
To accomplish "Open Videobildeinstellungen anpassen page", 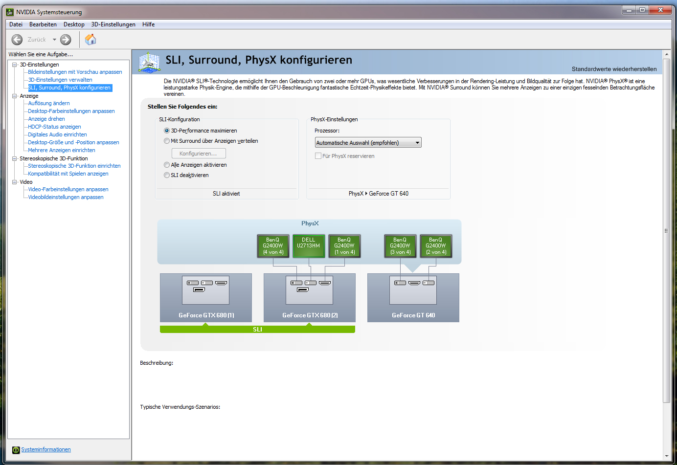I will click(x=66, y=197).
